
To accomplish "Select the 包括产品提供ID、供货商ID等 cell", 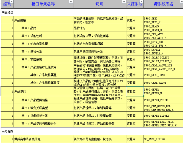I will tap(100, 116).
